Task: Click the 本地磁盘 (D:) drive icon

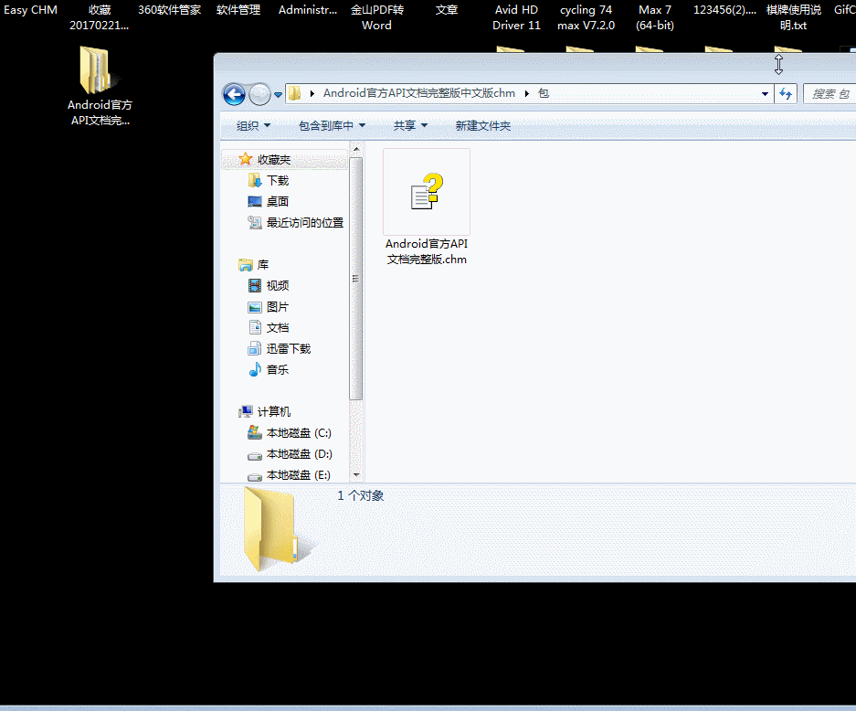Action: pyautogui.click(x=254, y=455)
